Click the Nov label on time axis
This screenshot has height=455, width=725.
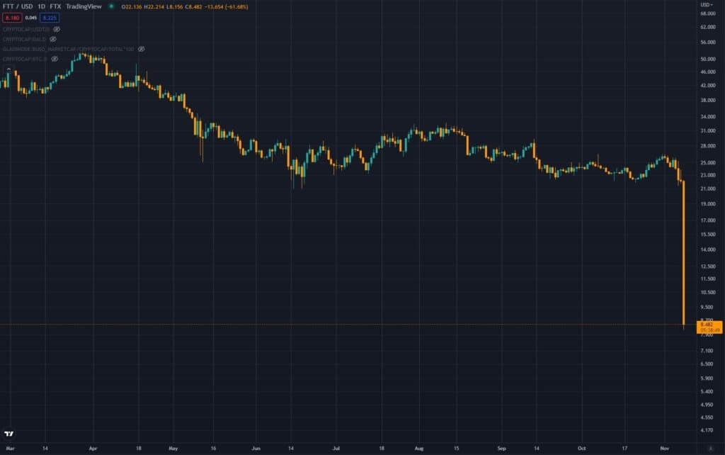tap(664, 448)
